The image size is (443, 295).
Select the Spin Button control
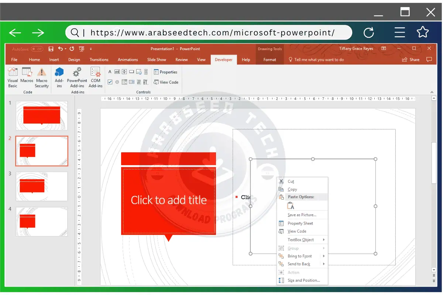[124, 72]
